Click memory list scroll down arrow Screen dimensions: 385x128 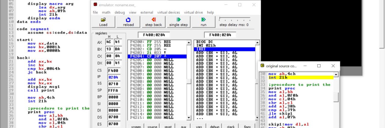tap(189, 117)
